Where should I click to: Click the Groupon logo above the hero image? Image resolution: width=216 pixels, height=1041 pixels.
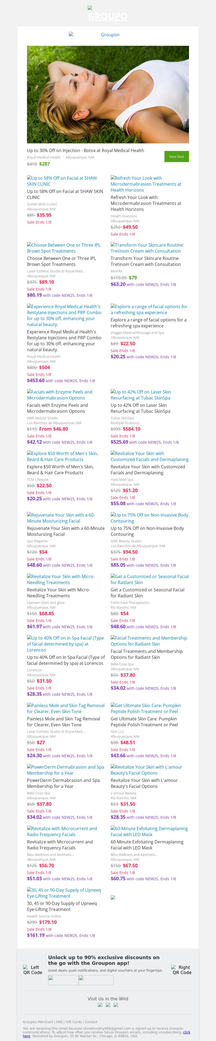(x=108, y=35)
